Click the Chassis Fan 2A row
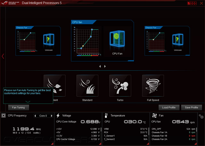 173,139
